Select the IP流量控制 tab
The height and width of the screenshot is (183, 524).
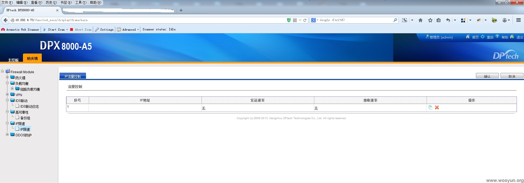pyautogui.click(x=73, y=76)
